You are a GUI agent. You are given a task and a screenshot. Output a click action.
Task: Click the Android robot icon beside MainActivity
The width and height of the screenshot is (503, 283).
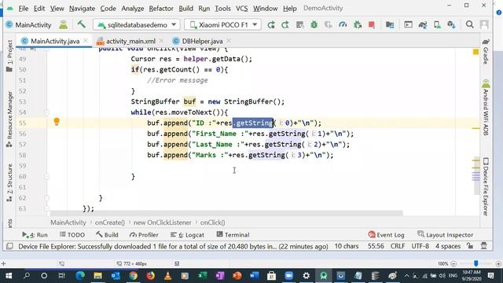[63, 24]
